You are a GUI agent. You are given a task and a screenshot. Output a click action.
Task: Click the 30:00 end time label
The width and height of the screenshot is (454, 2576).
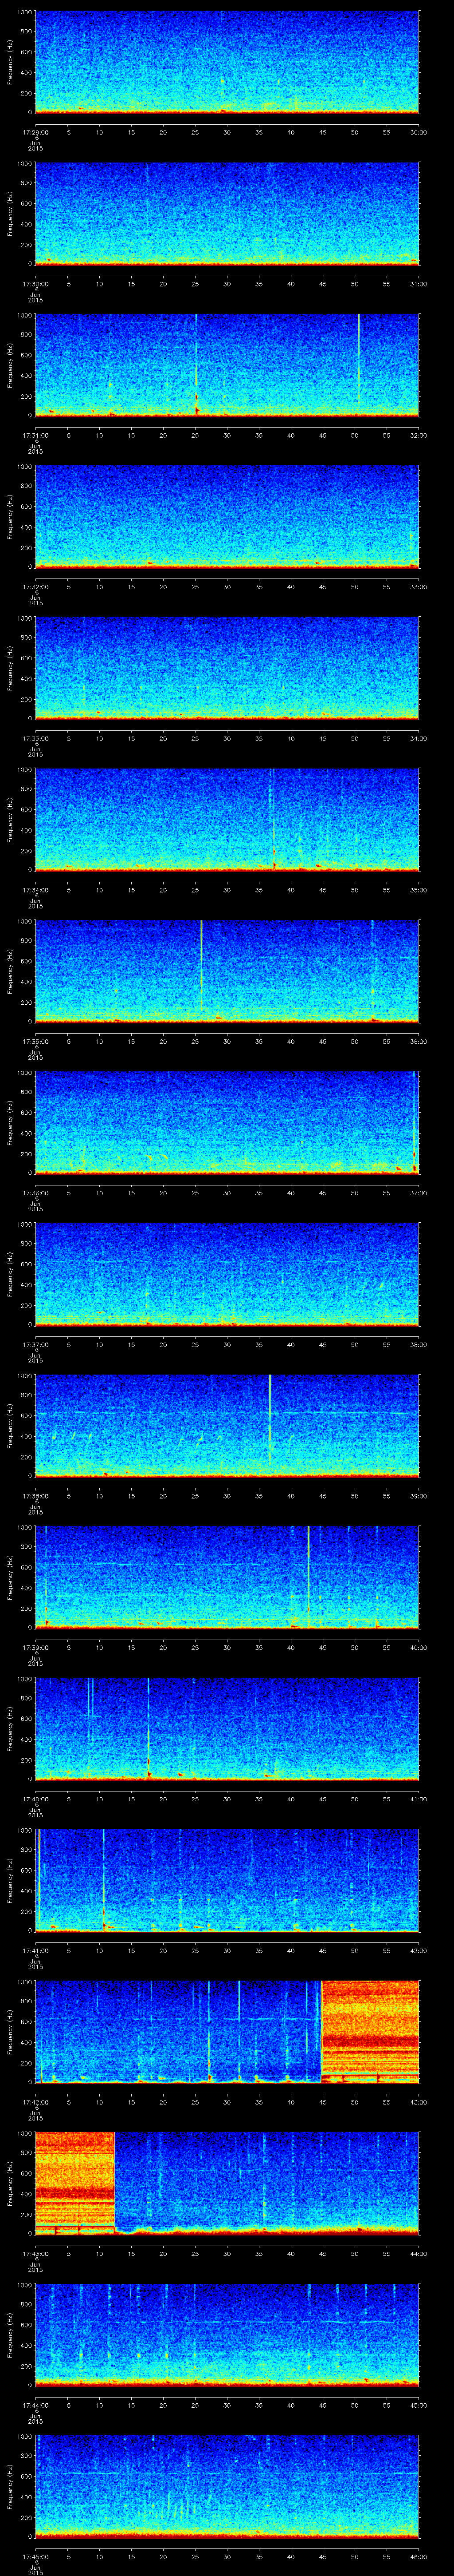tap(418, 132)
